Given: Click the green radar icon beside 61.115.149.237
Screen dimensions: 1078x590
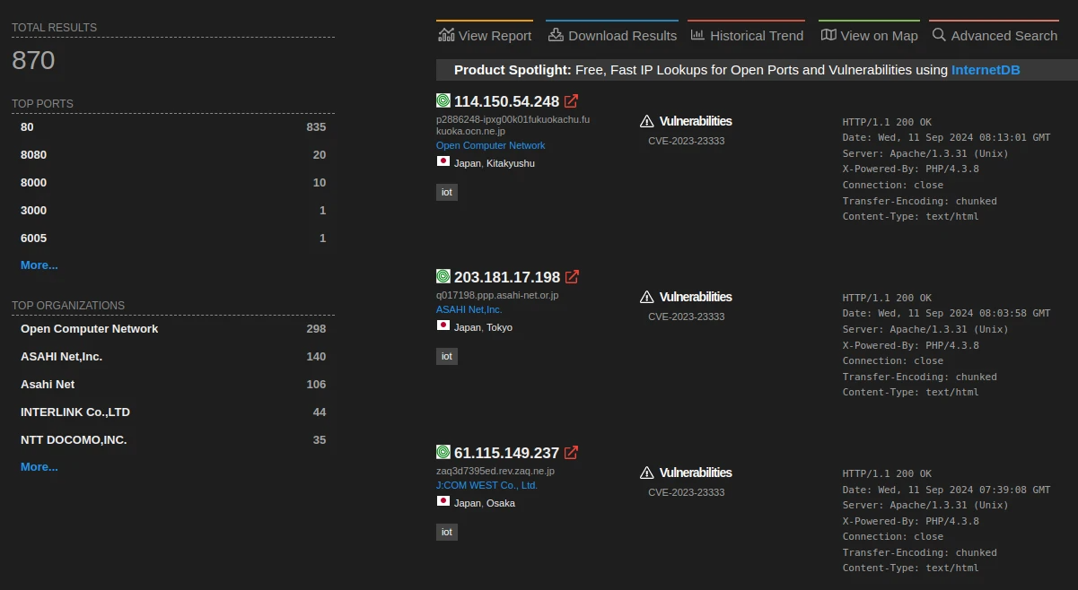Looking at the screenshot, I should tap(443, 453).
